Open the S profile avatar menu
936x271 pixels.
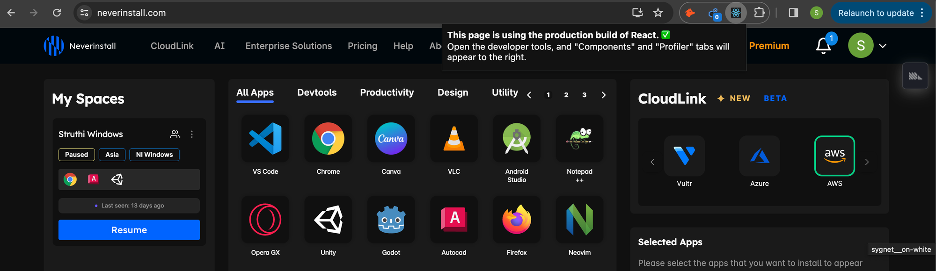[x=861, y=46]
